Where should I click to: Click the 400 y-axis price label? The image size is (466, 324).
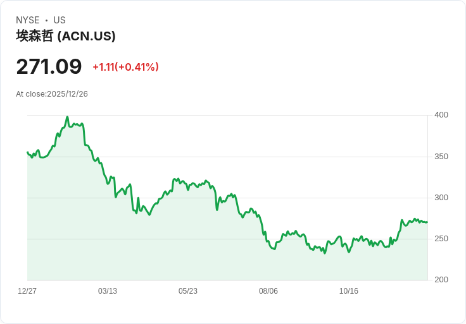point(441,115)
